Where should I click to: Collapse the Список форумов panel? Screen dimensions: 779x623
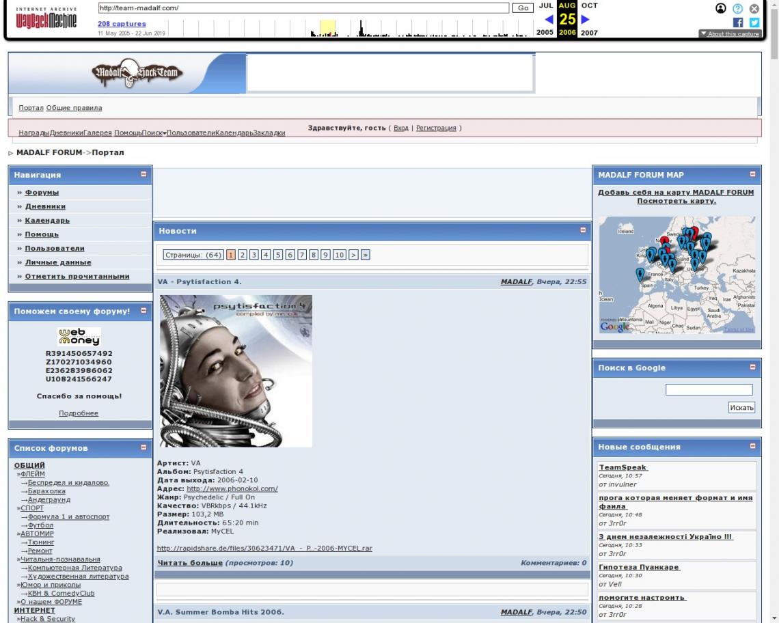143,447
